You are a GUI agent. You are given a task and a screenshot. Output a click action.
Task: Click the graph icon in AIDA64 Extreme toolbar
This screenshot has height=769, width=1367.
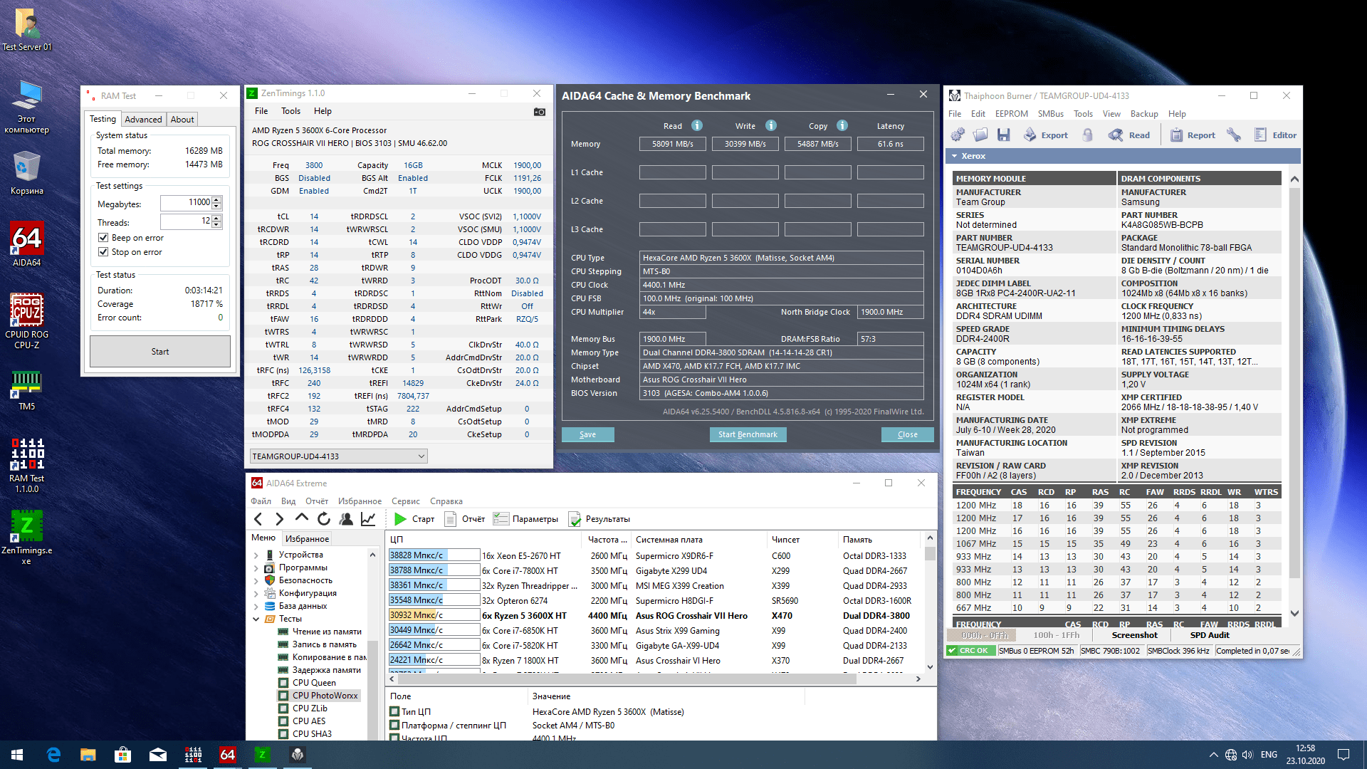point(368,519)
